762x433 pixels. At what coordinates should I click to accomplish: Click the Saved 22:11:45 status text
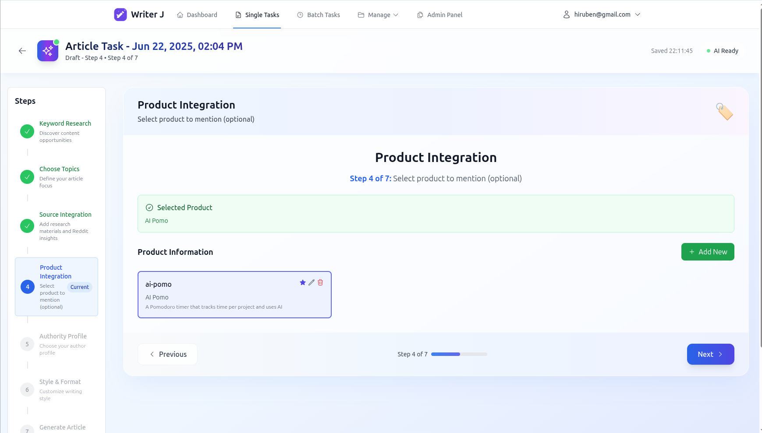(x=672, y=51)
